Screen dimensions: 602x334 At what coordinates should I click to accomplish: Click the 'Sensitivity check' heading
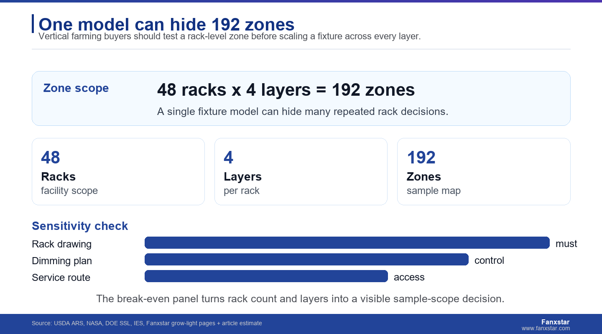point(80,226)
